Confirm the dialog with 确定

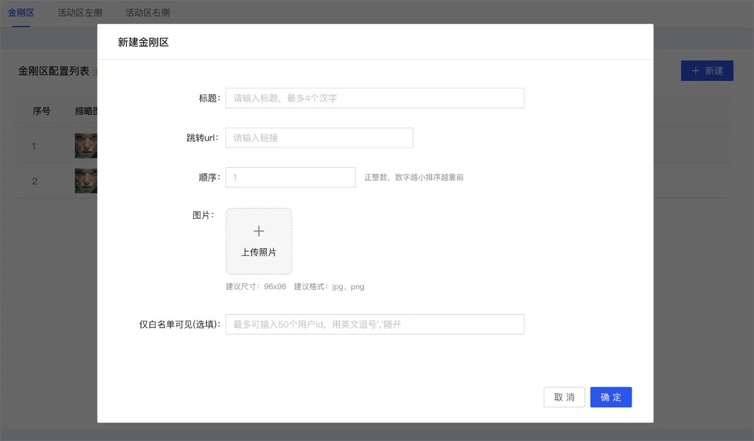610,397
